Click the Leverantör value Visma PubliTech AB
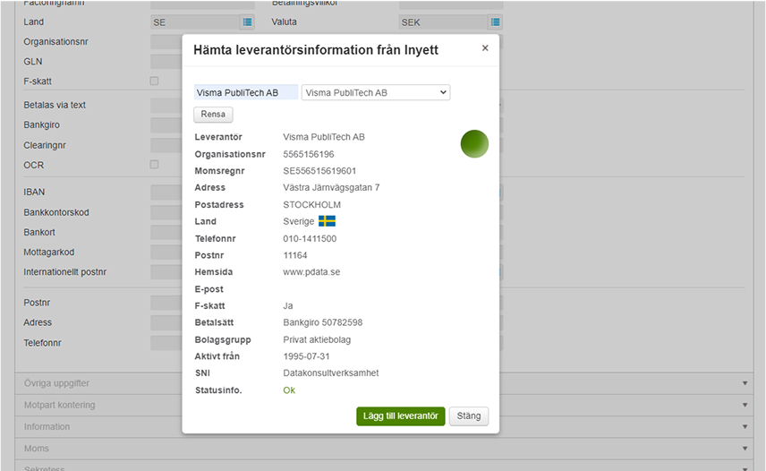766x471 pixels. pos(324,137)
